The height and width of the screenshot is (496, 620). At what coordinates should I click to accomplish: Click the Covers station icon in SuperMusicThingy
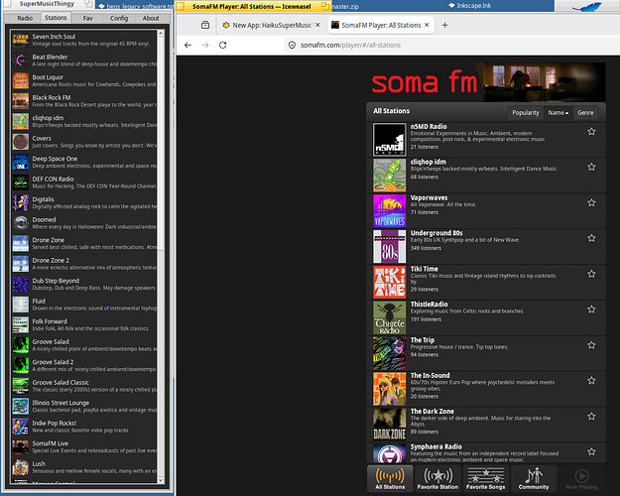tap(21, 142)
